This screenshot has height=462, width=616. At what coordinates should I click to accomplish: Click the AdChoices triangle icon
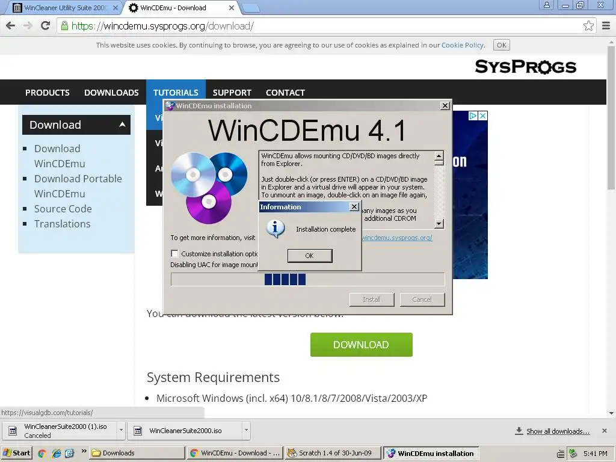(x=473, y=116)
